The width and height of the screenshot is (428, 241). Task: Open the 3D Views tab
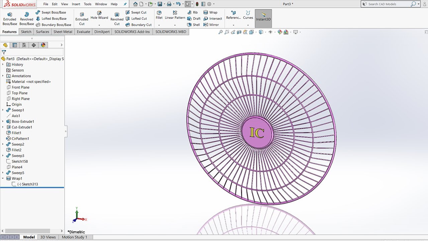click(48, 237)
